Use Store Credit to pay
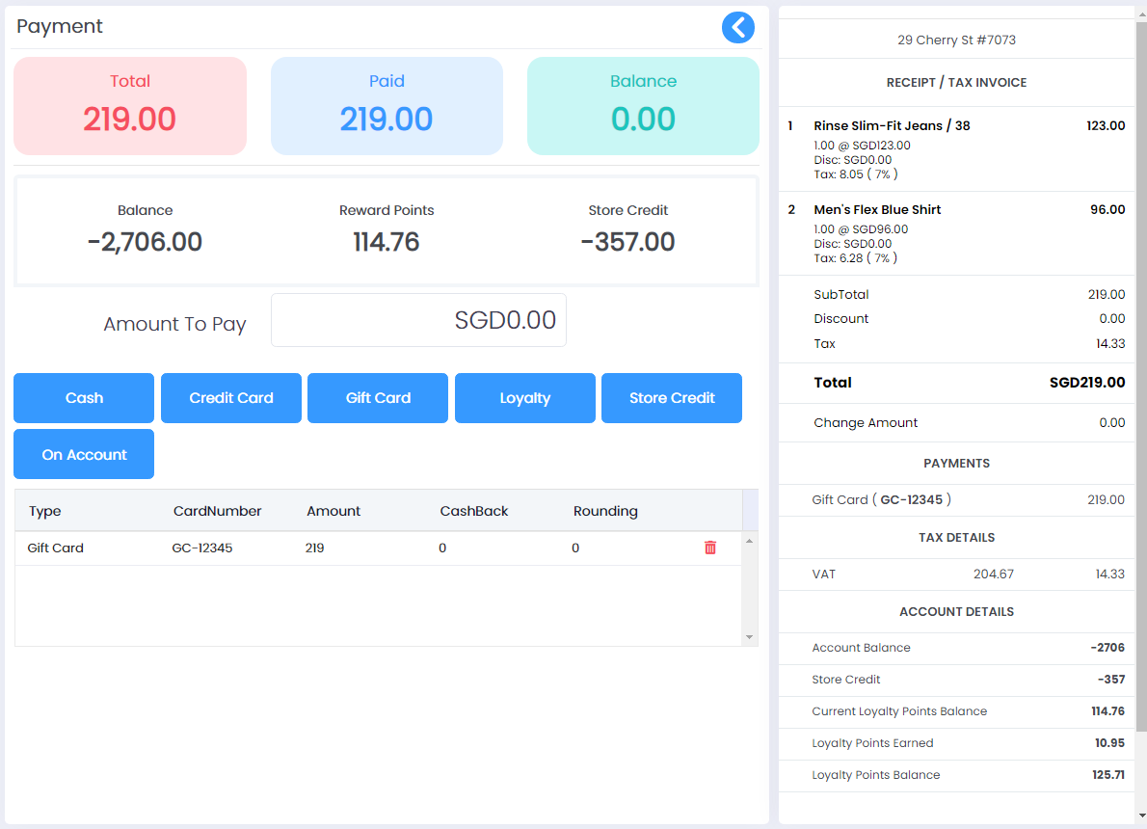This screenshot has height=829, width=1147. click(671, 397)
